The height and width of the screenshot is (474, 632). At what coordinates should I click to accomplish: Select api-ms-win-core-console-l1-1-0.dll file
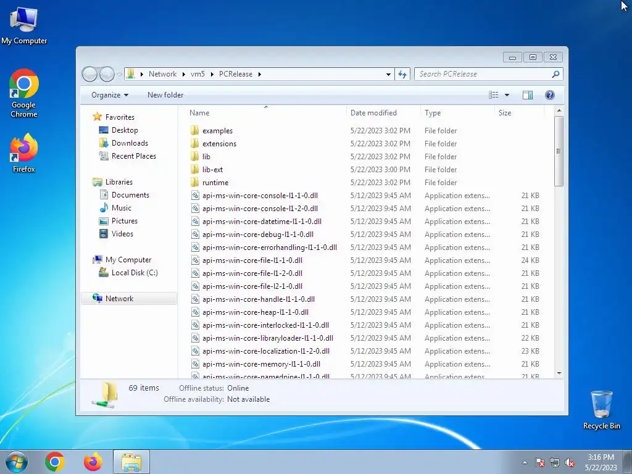tap(260, 196)
